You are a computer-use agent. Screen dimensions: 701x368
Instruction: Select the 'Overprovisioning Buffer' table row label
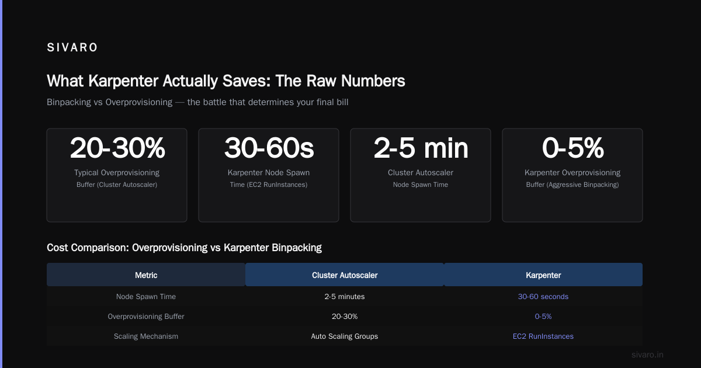click(x=146, y=317)
